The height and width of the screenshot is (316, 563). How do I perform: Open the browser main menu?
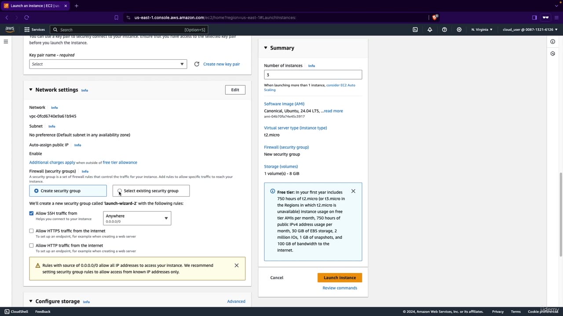coord(557,18)
